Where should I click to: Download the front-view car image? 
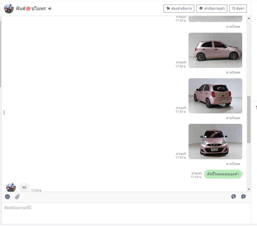233,164
